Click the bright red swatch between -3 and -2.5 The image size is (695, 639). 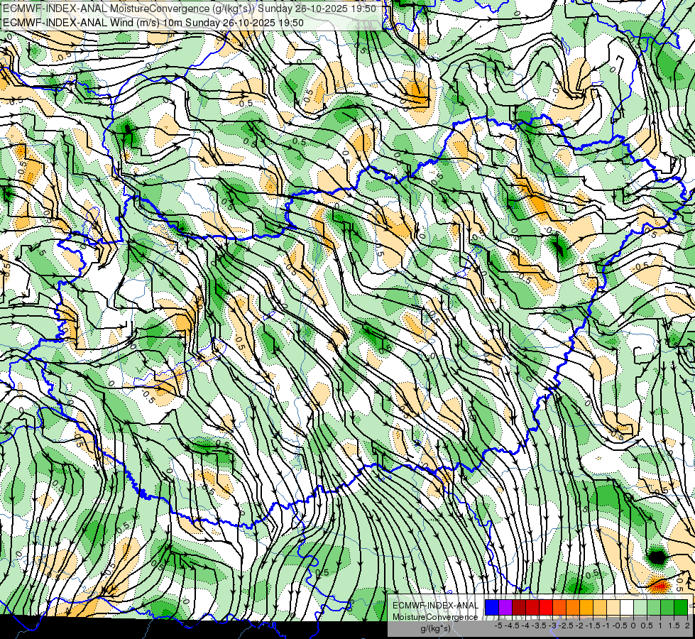[546, 608]
